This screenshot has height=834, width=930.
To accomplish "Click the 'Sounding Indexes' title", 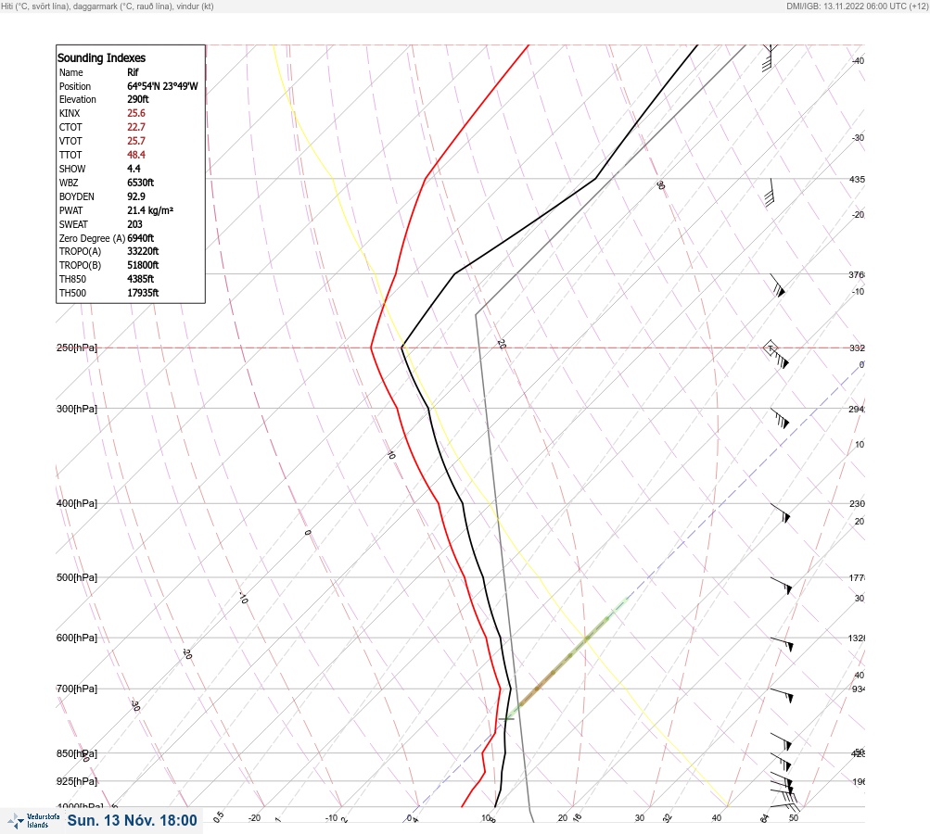I will 101,58.
